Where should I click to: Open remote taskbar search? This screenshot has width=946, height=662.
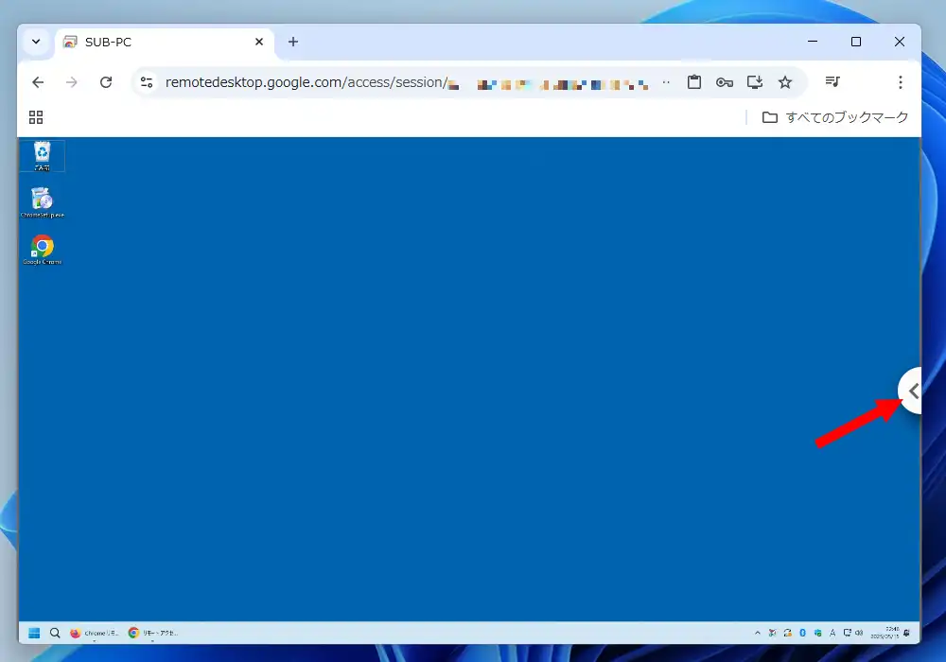click(x=55, y=633)
